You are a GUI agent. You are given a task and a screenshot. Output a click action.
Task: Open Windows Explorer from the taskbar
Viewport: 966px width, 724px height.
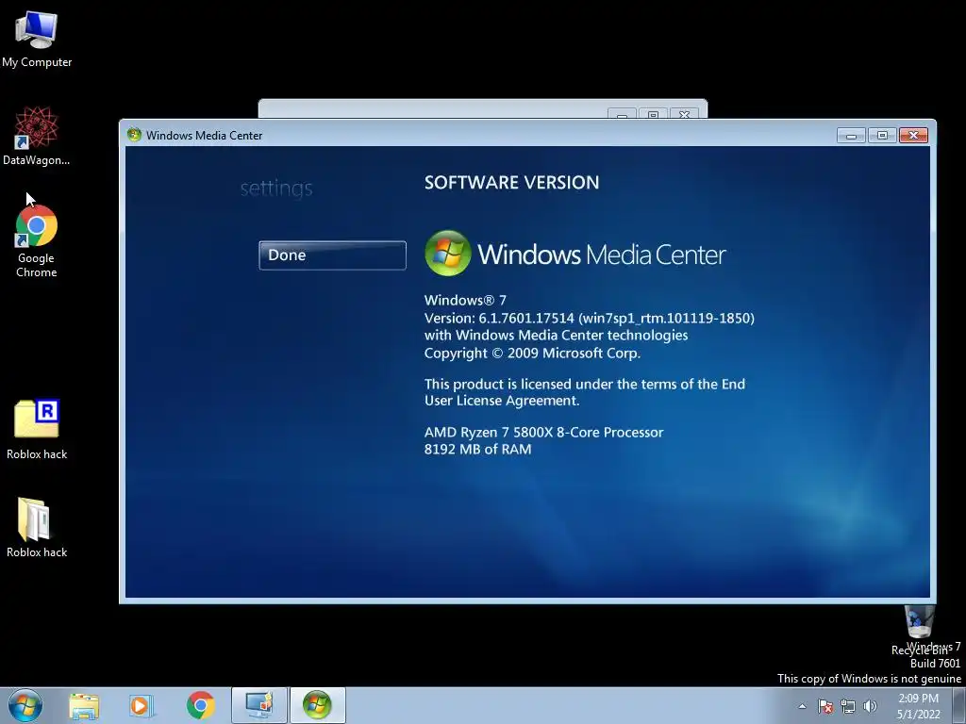(x=84, y=706)
